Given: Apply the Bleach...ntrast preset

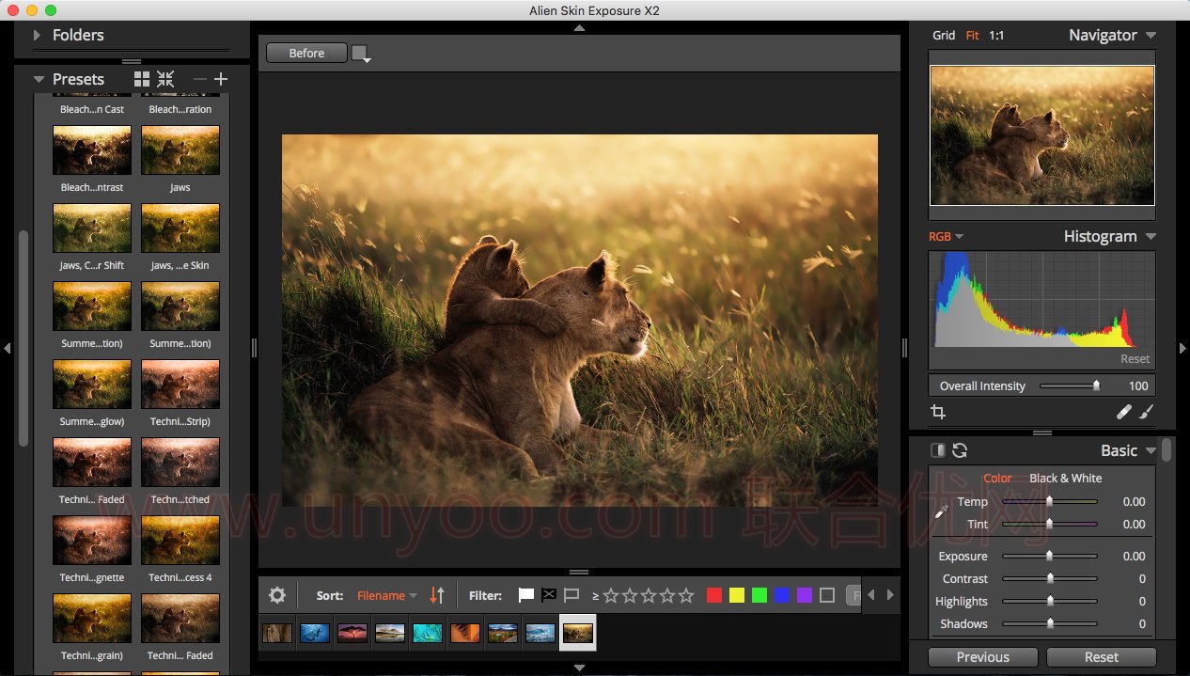Looking at the screenshot, I should click(x=92, y=150).
